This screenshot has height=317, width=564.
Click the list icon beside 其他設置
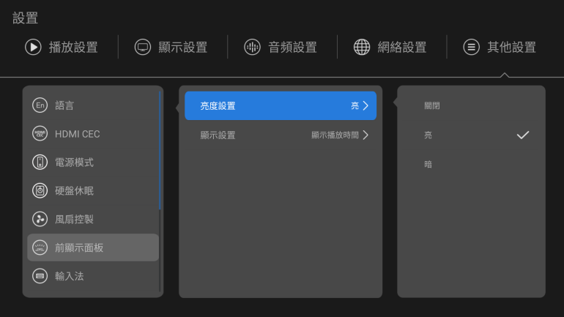[x=471, y=47]
